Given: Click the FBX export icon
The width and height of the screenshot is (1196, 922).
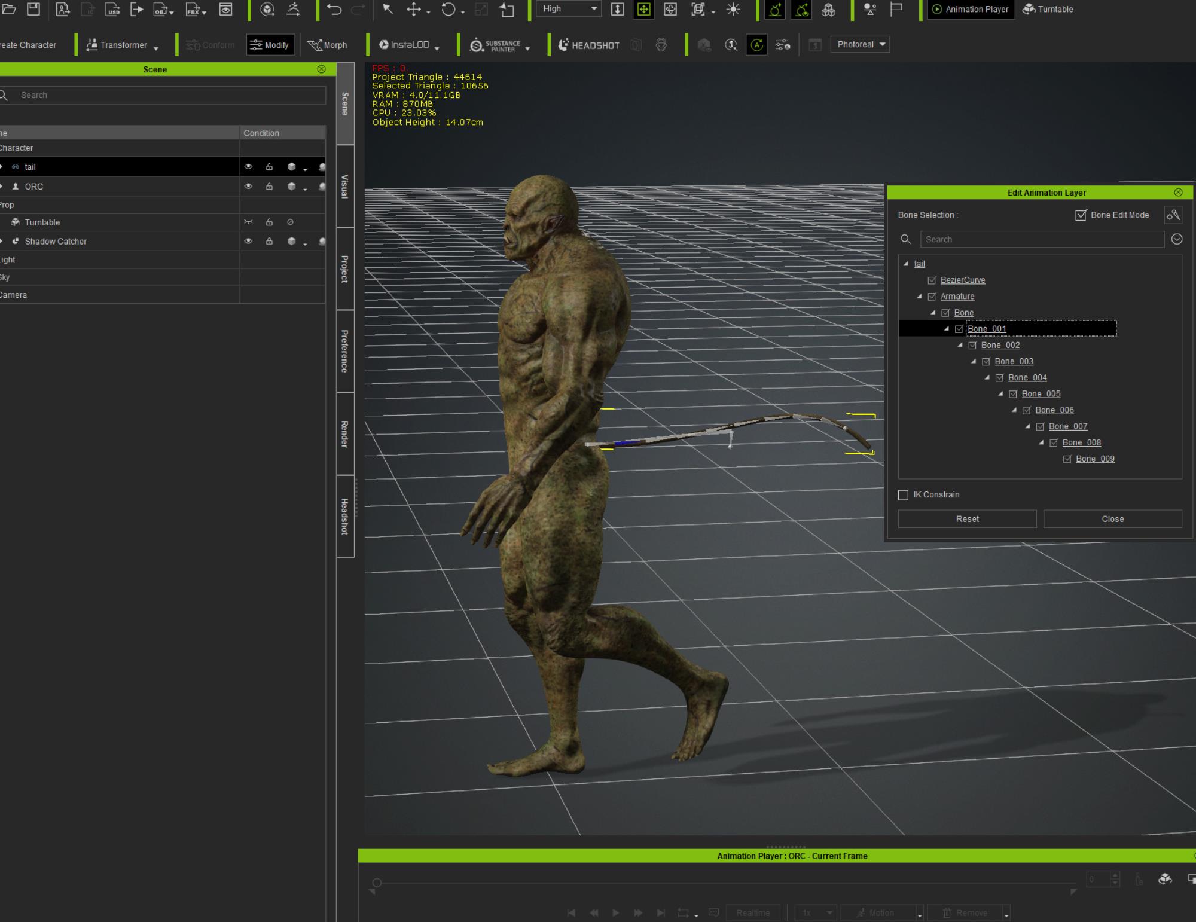Looking at the screenshot, I should pyautogui.click(x=193, y=9).
